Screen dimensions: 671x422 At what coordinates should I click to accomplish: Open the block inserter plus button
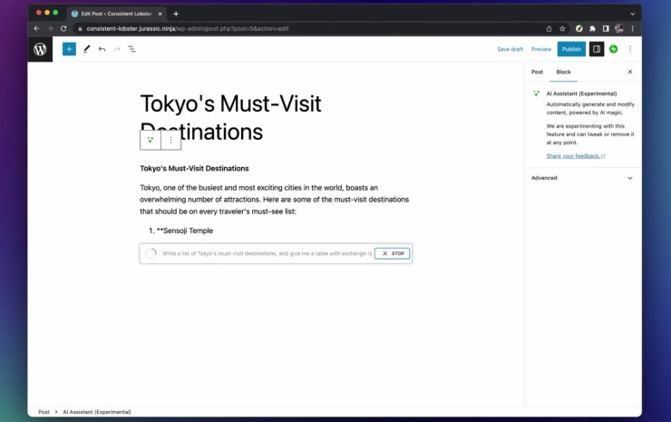tap(69, 49)
